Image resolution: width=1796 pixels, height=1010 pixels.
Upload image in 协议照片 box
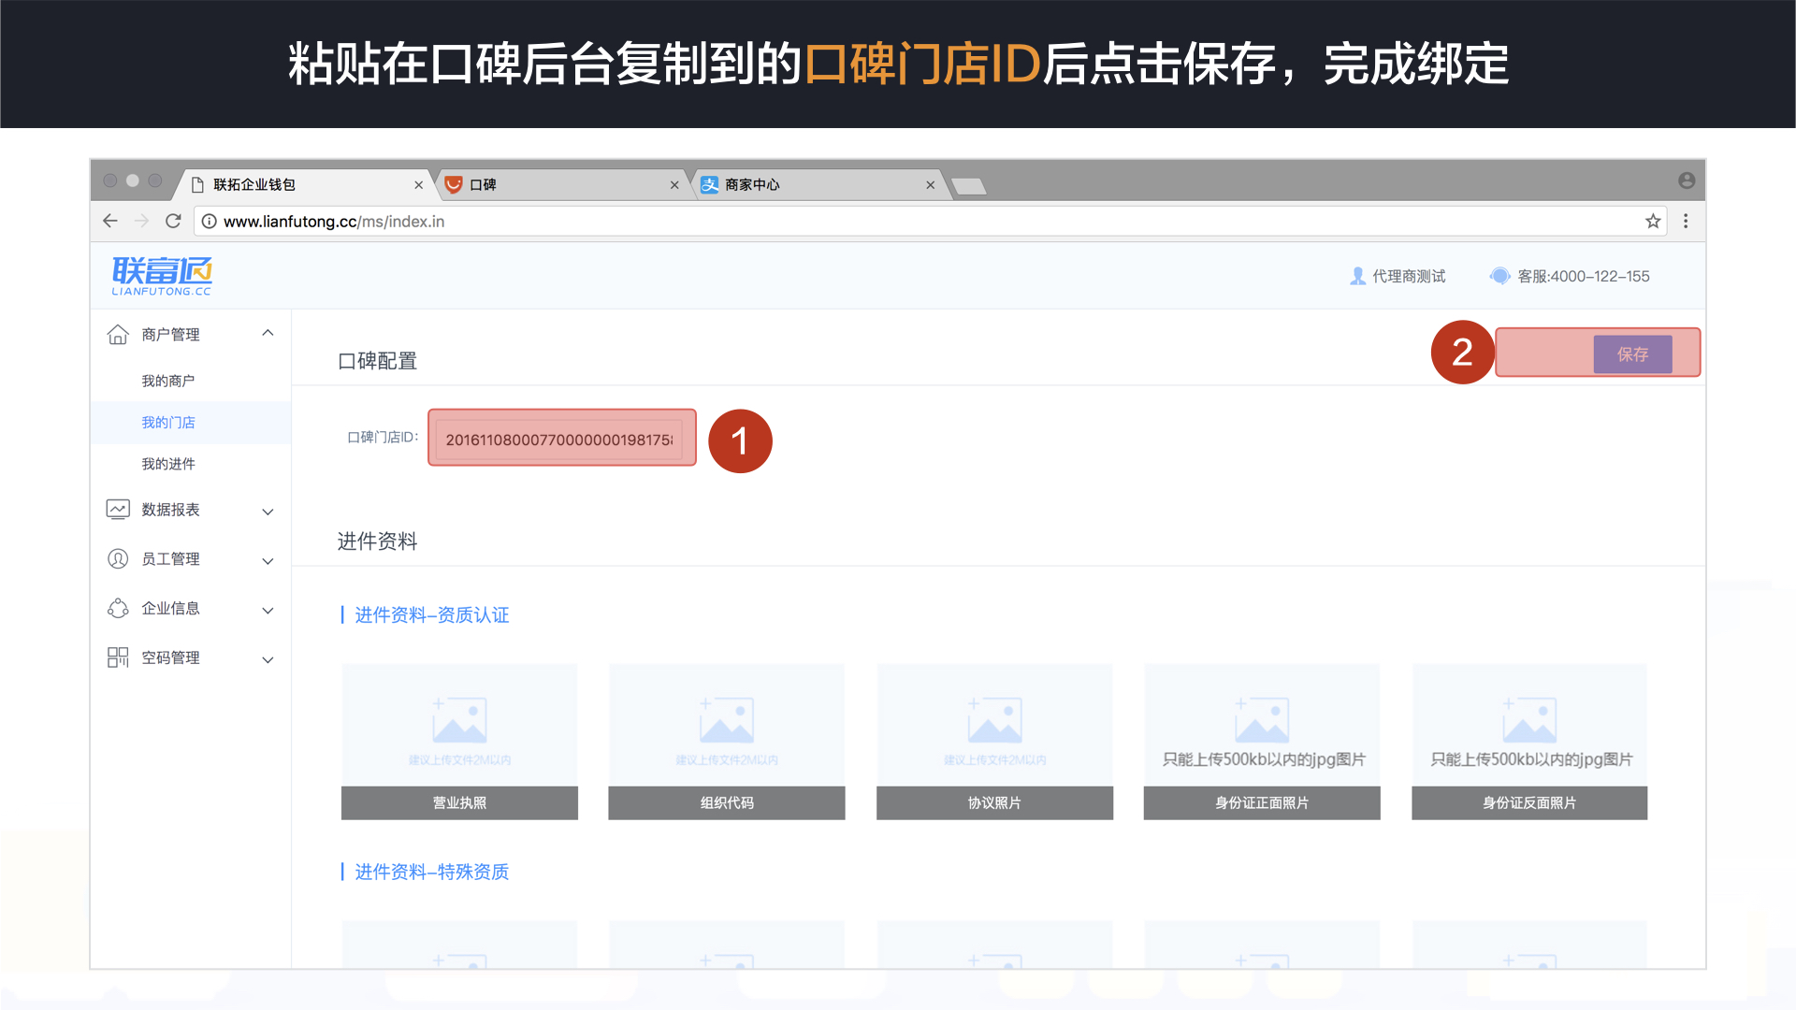point(994,725)
